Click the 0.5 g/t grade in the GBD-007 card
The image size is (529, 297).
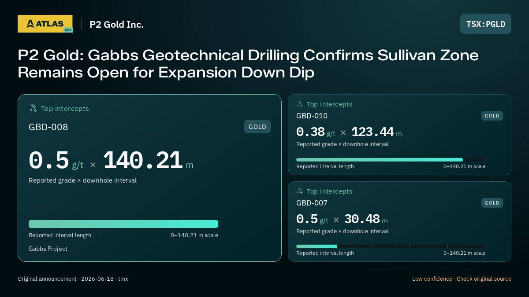point(312,219)
